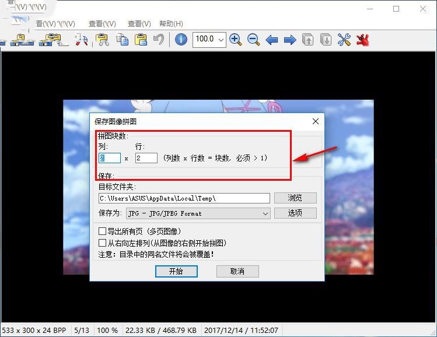Click the Paste clipboard icon

tap(141, 40)
